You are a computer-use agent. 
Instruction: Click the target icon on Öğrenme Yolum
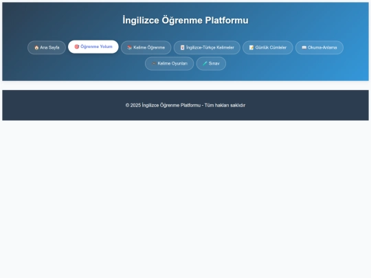77,47
